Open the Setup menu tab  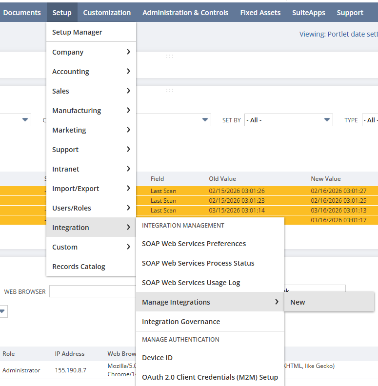[62, 13]
